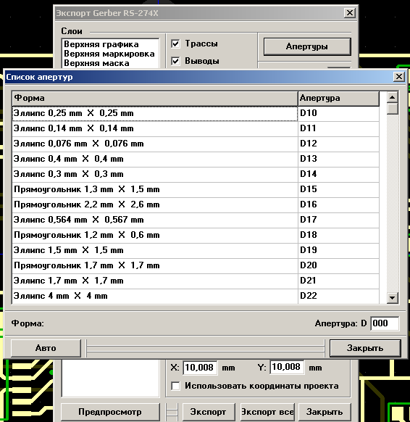Click the Апертуры button
This screenshot has width=410, height=422.
[x=307, y=46]
